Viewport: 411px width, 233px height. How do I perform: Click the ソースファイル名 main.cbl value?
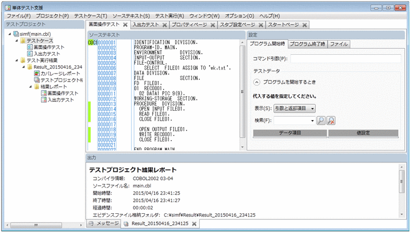click(142, 186)
